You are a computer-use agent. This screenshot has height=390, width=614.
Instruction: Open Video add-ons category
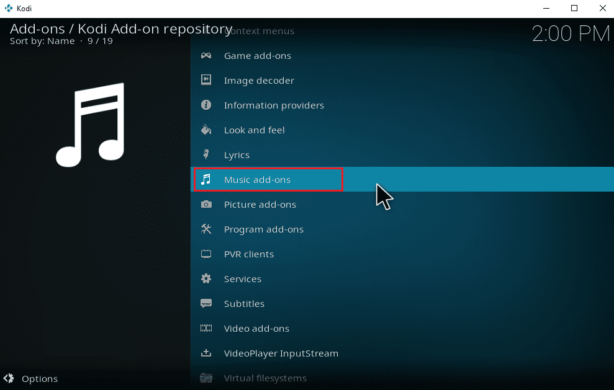click(402, 328)
